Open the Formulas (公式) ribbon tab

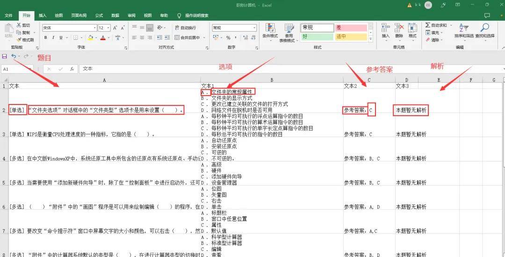99,15
